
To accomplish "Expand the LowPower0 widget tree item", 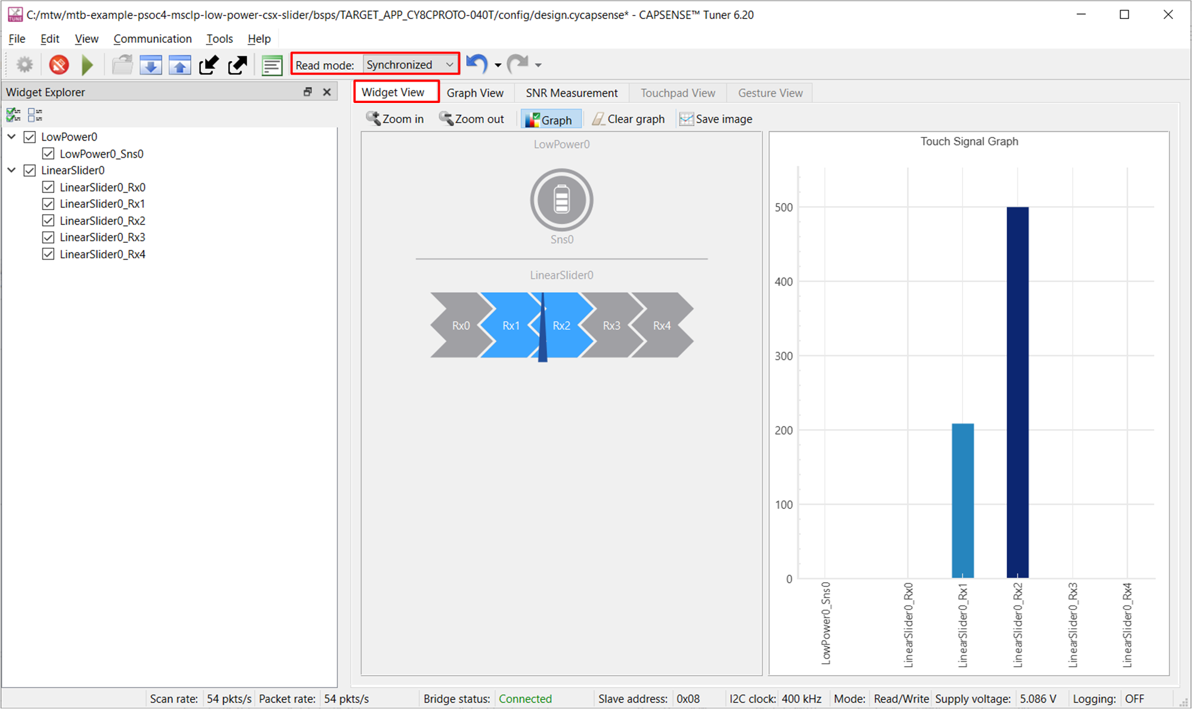I will click(12, 138).
